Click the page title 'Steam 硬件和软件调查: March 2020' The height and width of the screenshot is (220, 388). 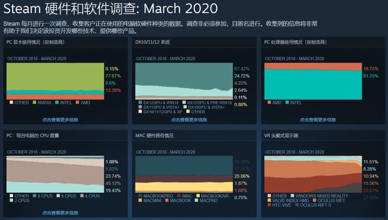pos(111,9)
